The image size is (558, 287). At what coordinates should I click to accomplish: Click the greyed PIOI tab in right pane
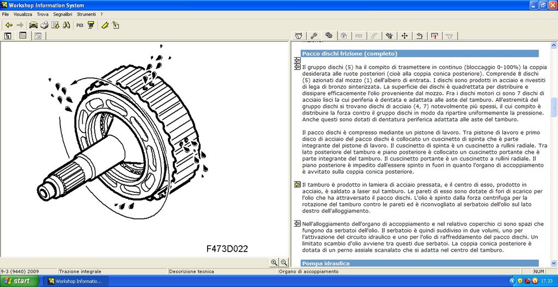[359, 35]
